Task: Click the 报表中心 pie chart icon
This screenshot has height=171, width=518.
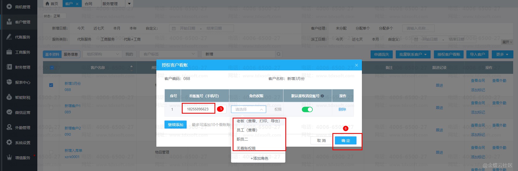Action: click(x=9, y=82)
